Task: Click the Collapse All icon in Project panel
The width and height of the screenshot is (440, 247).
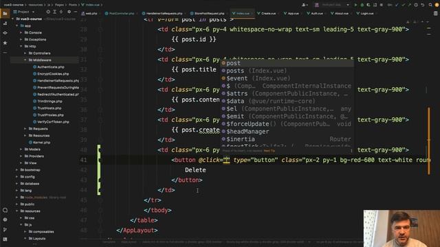Action: click(61, 12)
